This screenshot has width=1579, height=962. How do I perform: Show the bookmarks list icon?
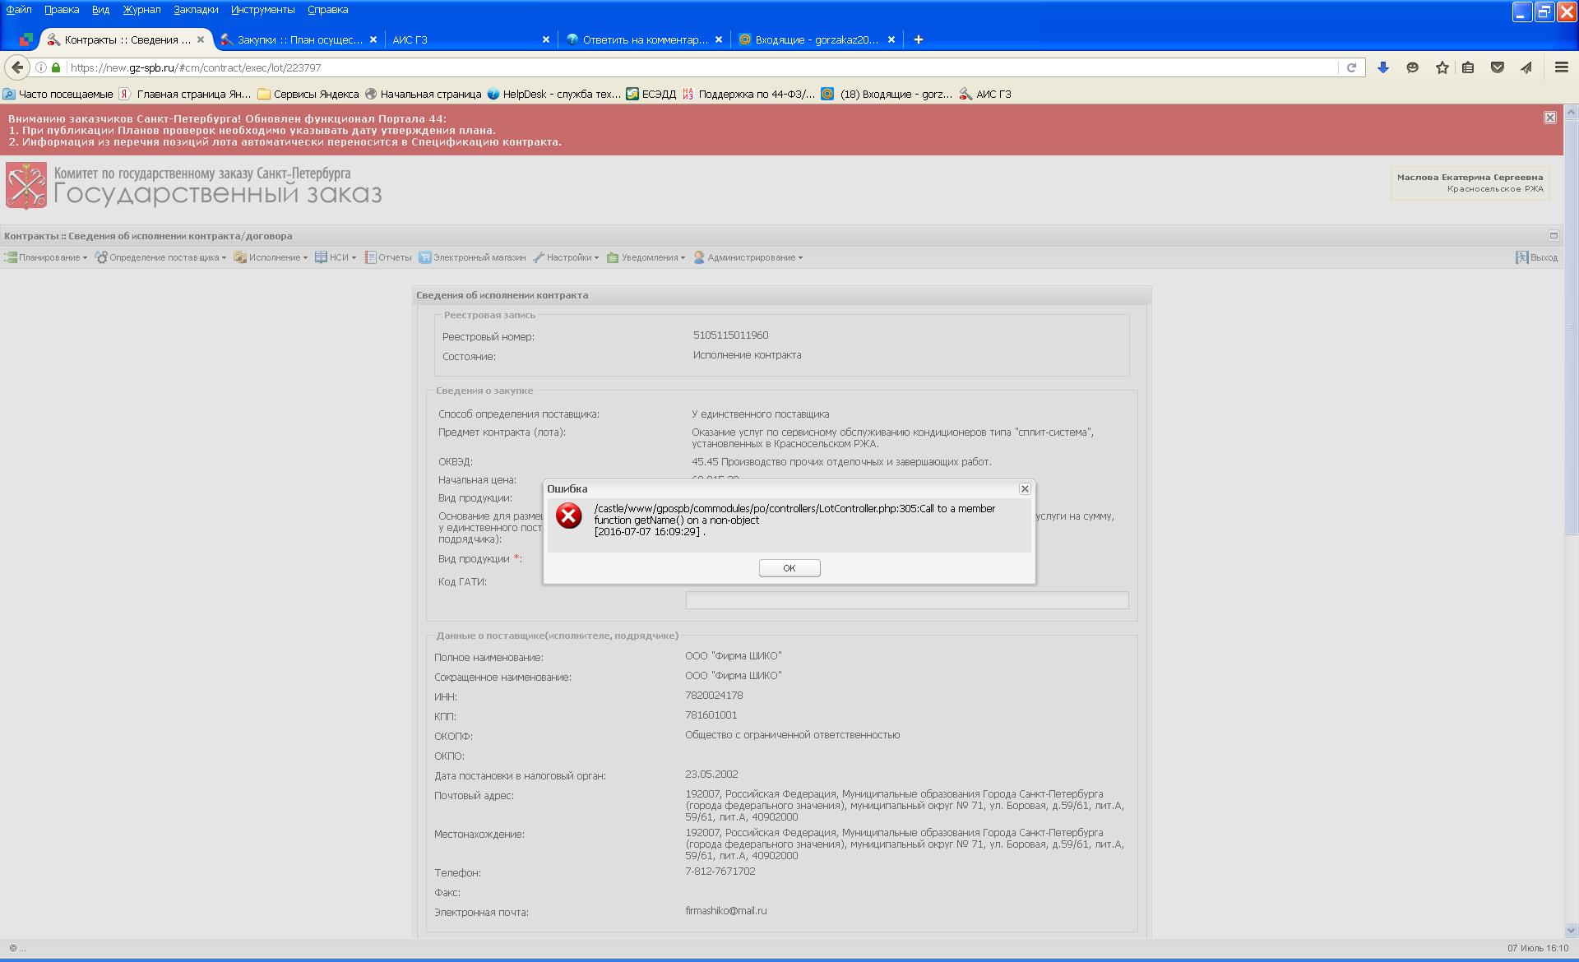tap(1468, 67)
